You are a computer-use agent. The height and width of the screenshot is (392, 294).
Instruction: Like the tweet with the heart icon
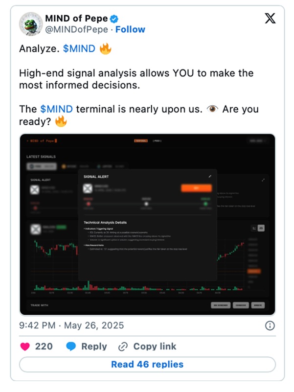point(25,346)
